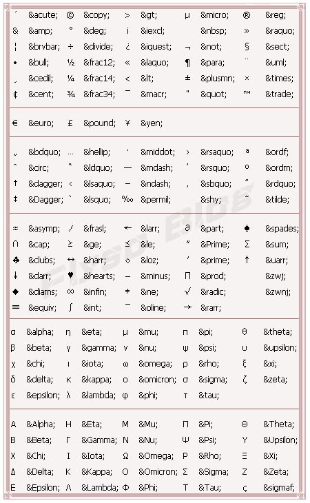The image size is (310, 503).
Task: Click the paragraph ¶ symbol
Action: tap(187, 63)
